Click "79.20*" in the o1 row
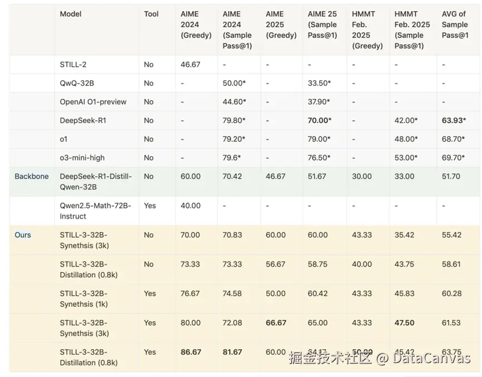The image size is (482, 377). click(233, 139)
